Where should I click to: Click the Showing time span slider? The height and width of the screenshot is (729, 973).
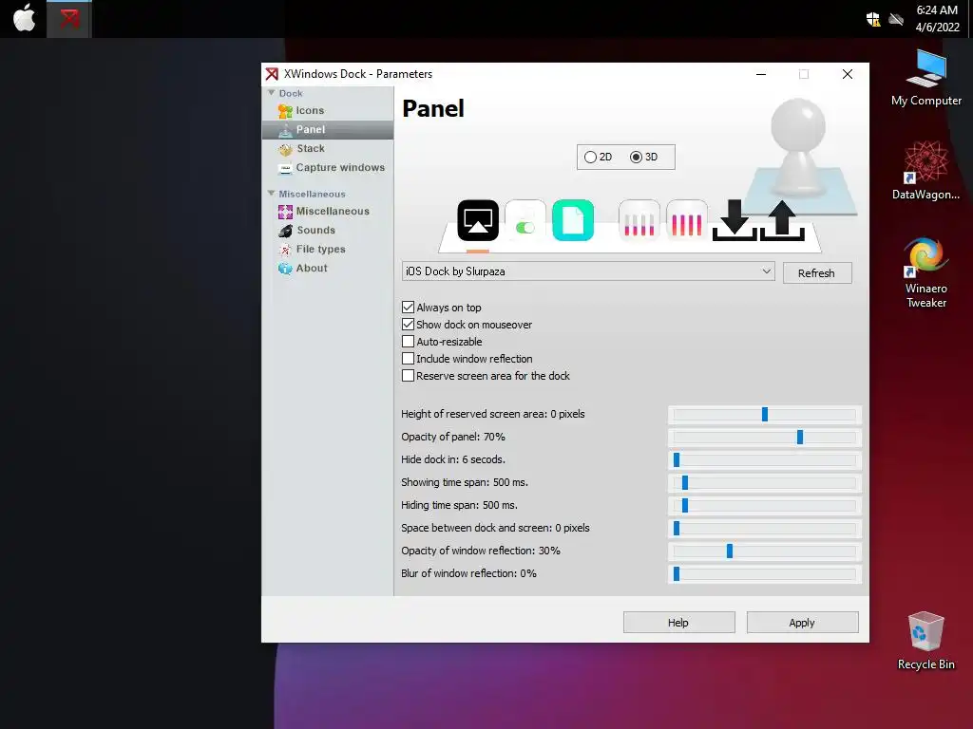765,483
